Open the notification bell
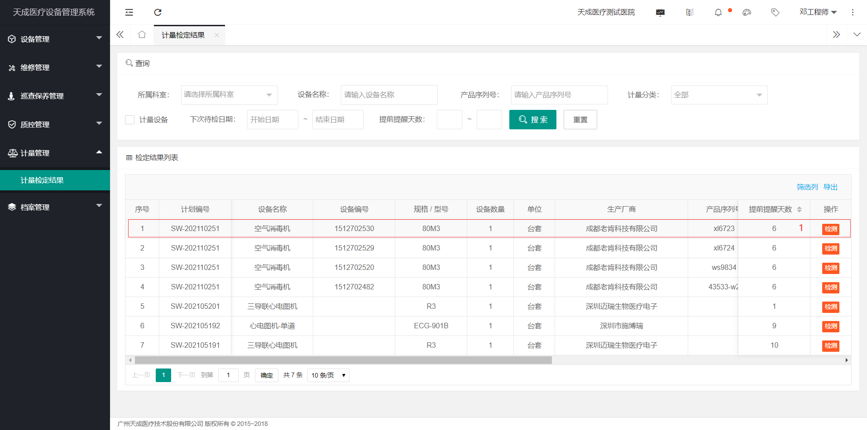The image size is (867, 430). pyautogui.click(x=718, y=12)
